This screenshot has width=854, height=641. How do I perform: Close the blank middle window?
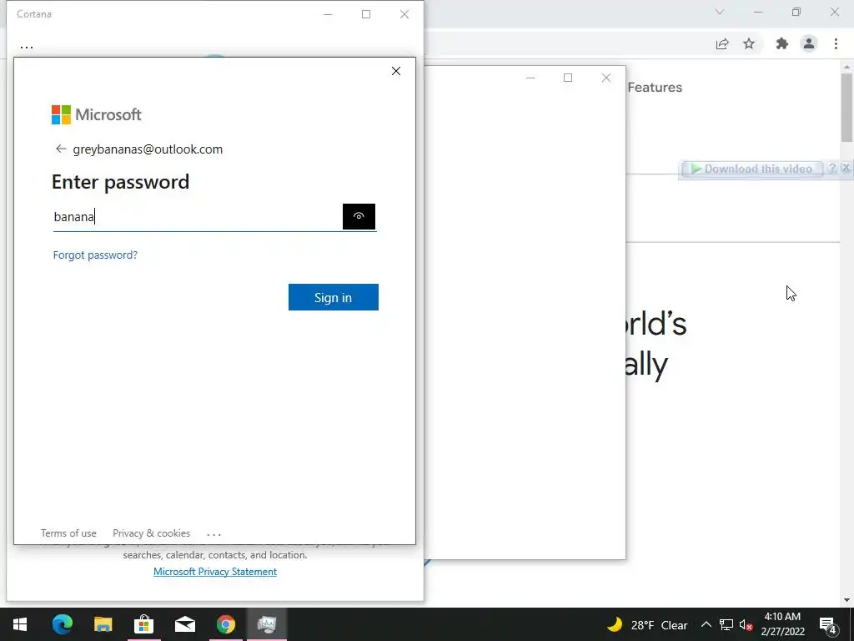point(606,78)
